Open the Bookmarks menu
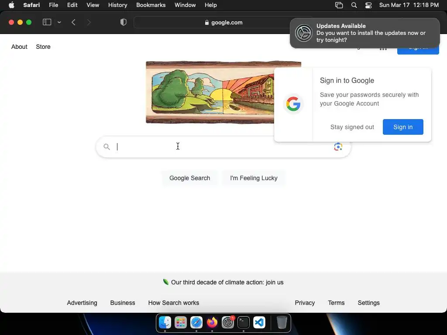 (x=151, y=5)
